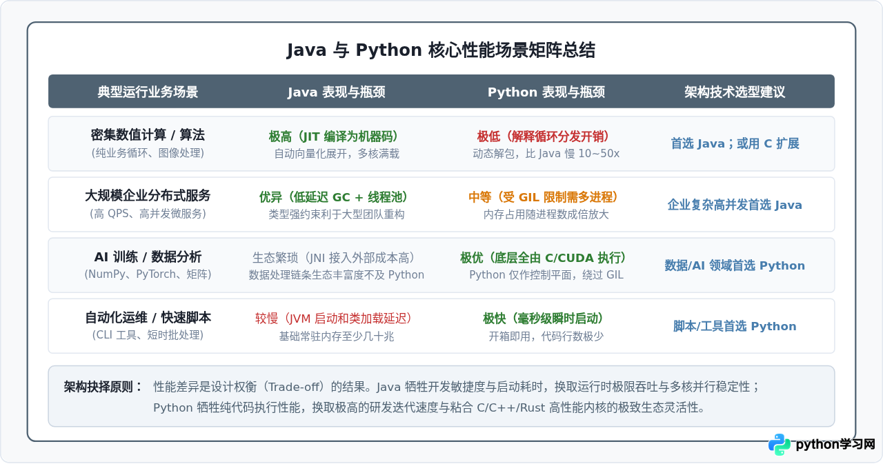
Task: Click the "Java 表现与瓶颈" column header
Action: pos(337,92)
